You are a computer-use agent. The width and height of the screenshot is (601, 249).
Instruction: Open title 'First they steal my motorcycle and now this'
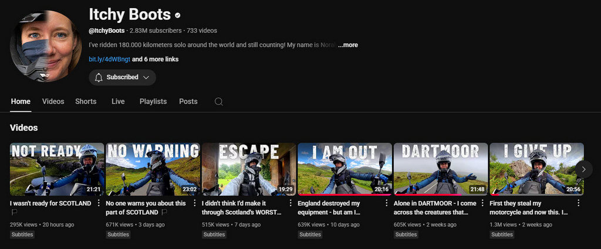tap(529, 207)
